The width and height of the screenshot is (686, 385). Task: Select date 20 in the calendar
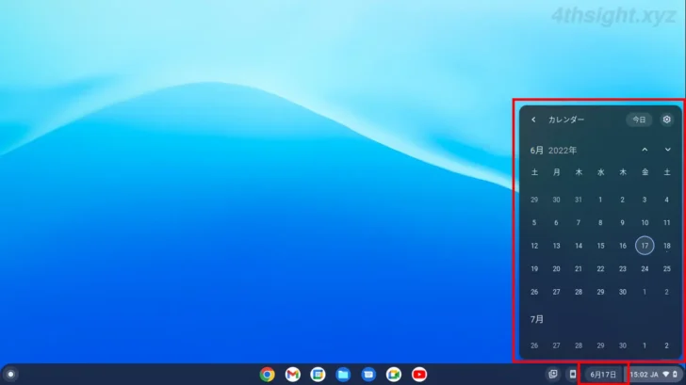coord(556,269)
